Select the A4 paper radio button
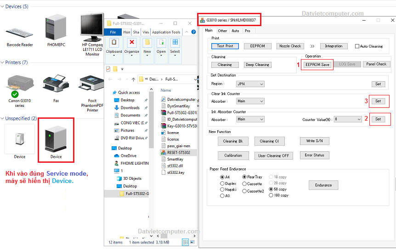 (222, 177)
